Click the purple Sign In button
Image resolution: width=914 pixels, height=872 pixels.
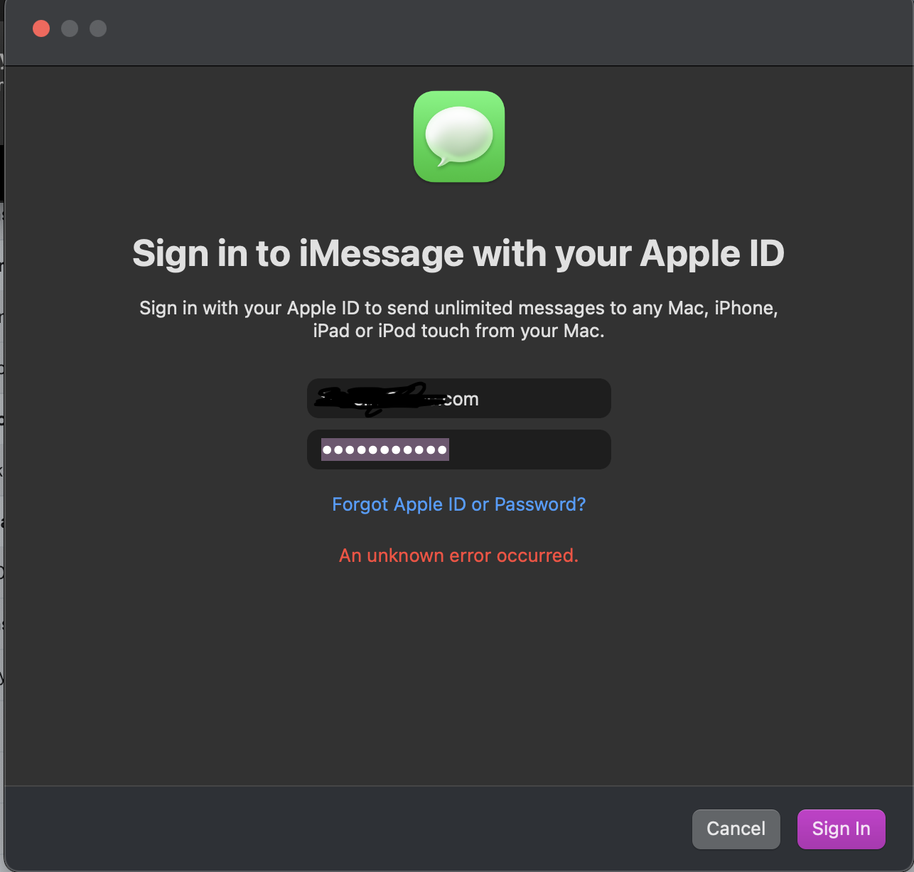tap(842, 829)
